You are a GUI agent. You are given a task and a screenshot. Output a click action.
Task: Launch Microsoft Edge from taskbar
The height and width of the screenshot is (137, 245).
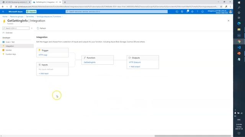(x=239, y=24)
